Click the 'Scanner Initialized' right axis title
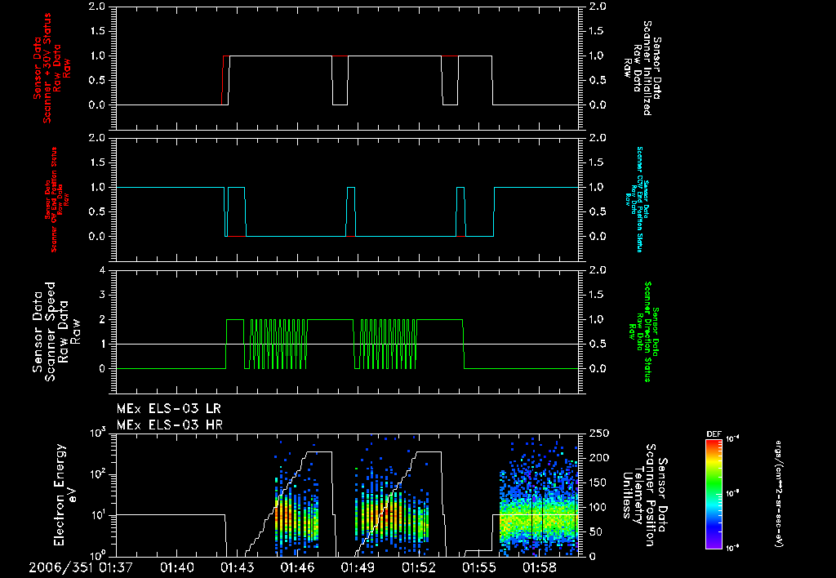 coord(647,68)
